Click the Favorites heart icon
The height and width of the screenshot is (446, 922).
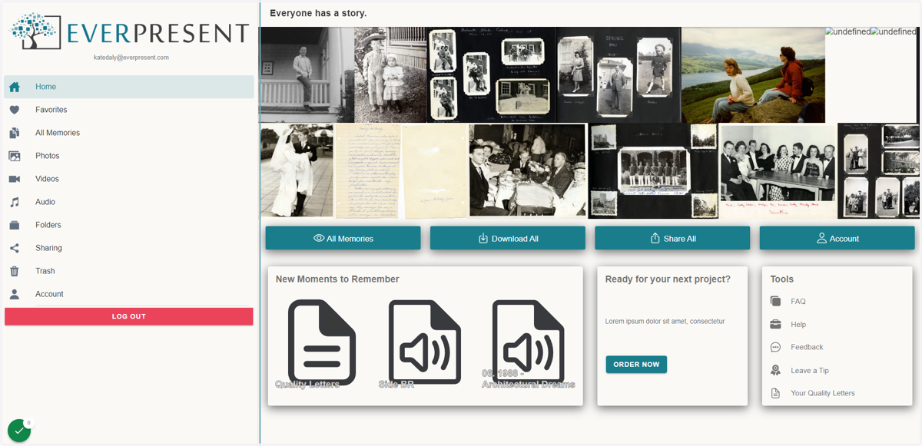[x=15, y=110]
